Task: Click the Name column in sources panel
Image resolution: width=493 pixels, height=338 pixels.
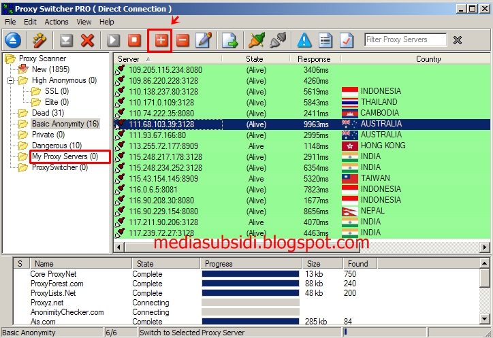Action: tap(81, 264)
